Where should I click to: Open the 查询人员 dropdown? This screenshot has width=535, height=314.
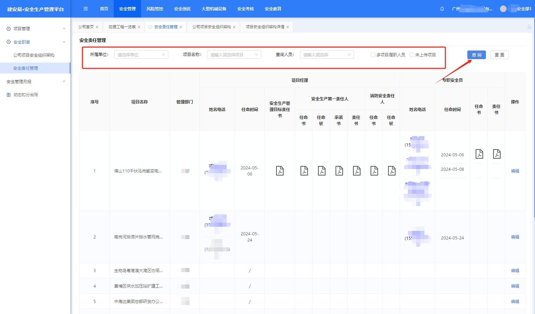tap(327, 55)
